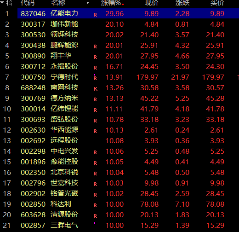Click stock code 837046
Screen dimensions: 239x232
33,14
